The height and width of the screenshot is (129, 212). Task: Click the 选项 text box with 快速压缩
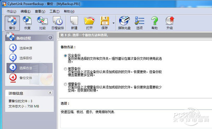tap(136, 119)
